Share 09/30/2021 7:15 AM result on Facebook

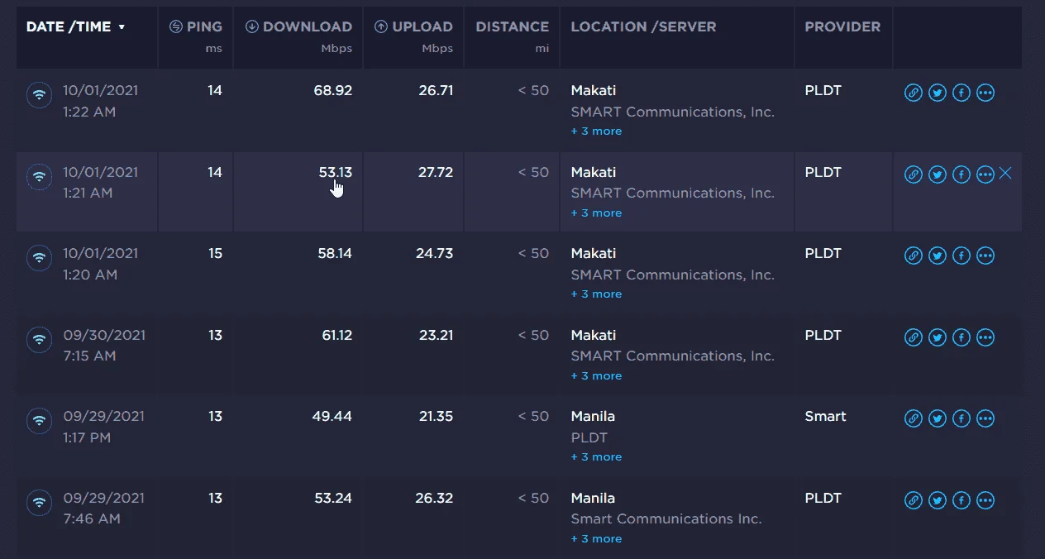tap(961, 337)
